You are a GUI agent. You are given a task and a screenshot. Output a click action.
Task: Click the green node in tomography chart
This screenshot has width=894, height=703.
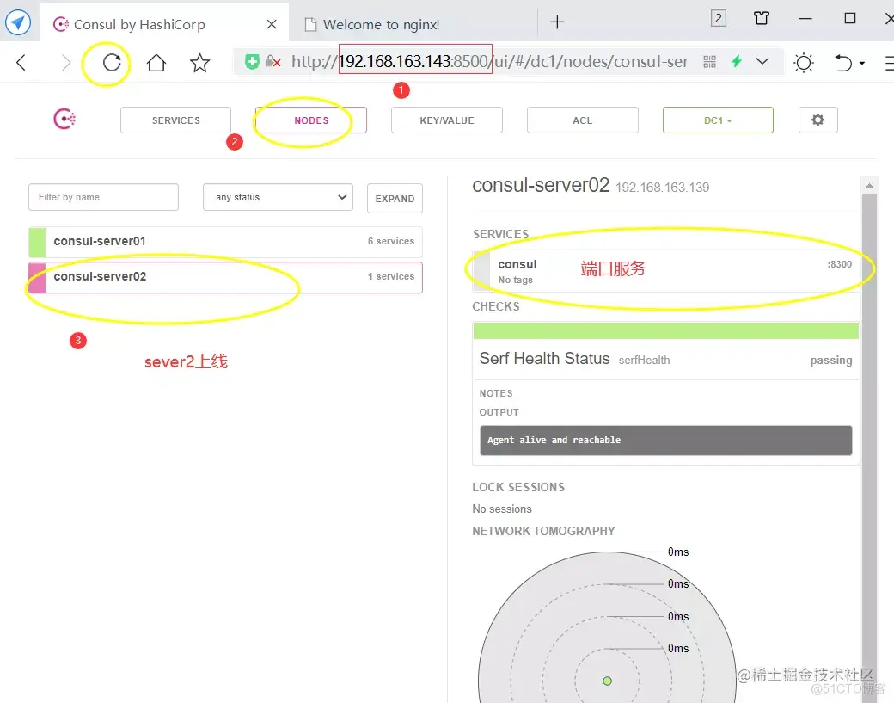pyautogui.click(x=607, y=681)
